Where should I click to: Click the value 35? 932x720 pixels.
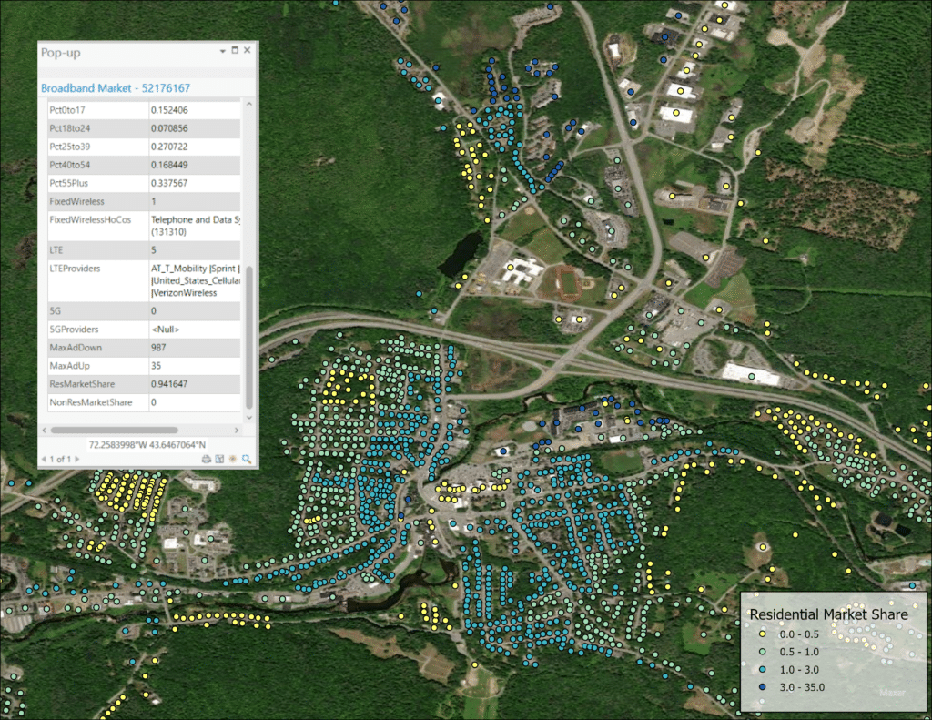[x=156, y=366]
